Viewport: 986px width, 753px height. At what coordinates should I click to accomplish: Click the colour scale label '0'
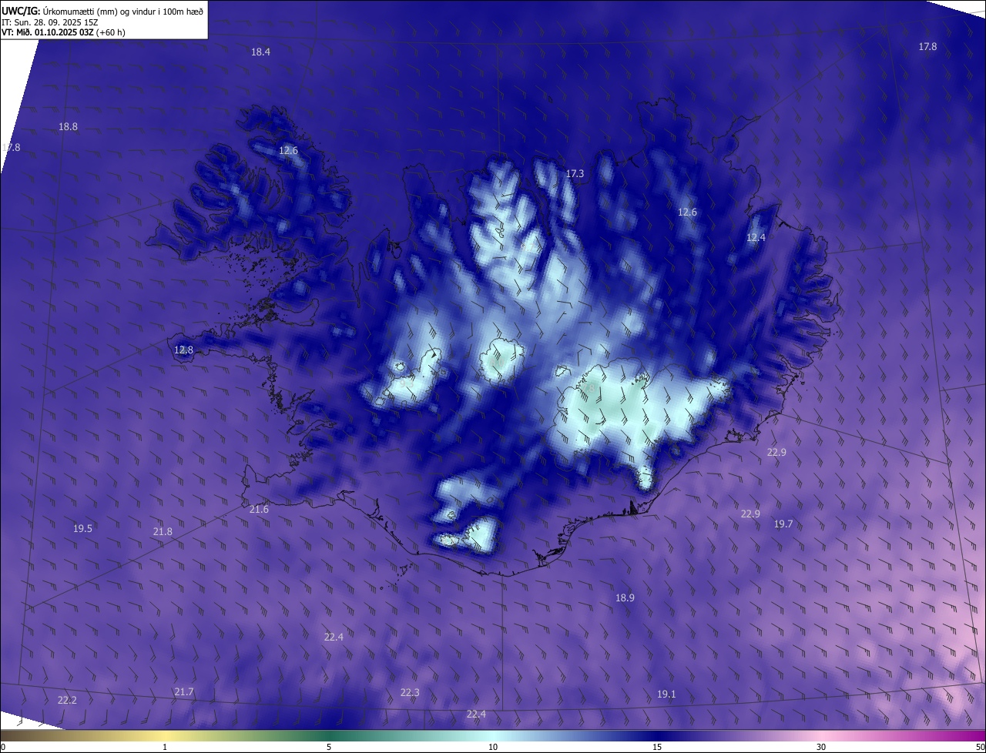(x=3, y=747)
